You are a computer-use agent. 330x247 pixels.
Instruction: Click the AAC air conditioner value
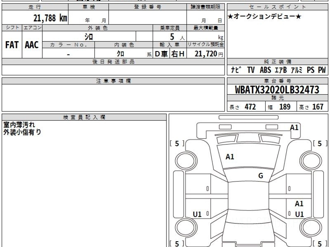[32, 45]
